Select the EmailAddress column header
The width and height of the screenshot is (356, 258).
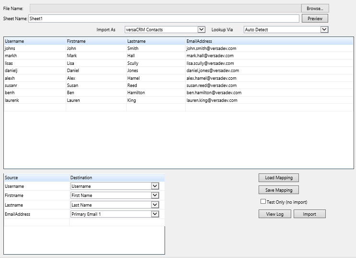pyautogui.click(x=270, y=41)
